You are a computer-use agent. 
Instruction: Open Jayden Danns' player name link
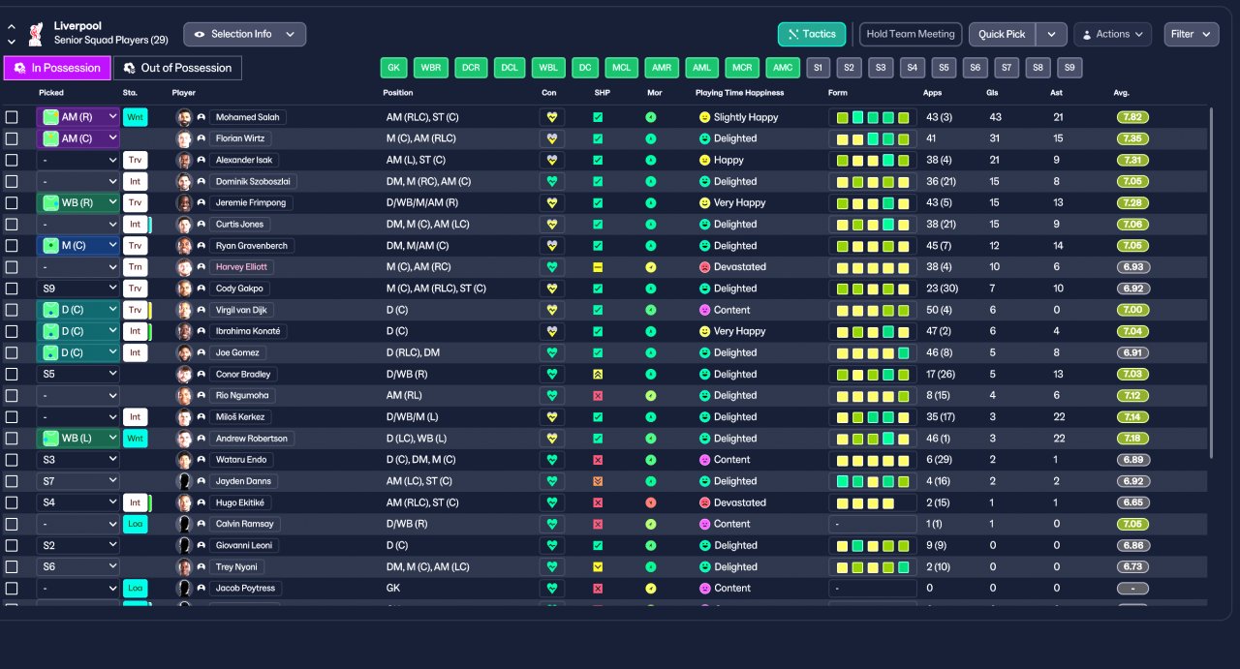click(x=243, y=481)
